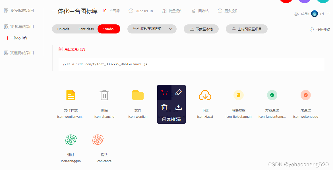
Task: Switch to the Unicode tab
Action: click(63, 29)
